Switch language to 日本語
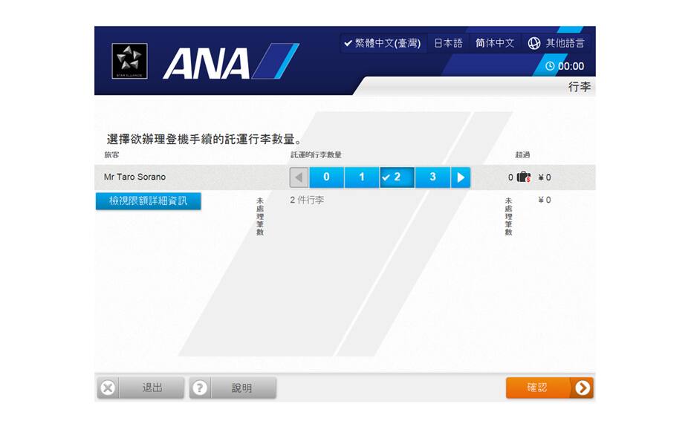Screen dimensions: 691x427 (x=448, y=43)
